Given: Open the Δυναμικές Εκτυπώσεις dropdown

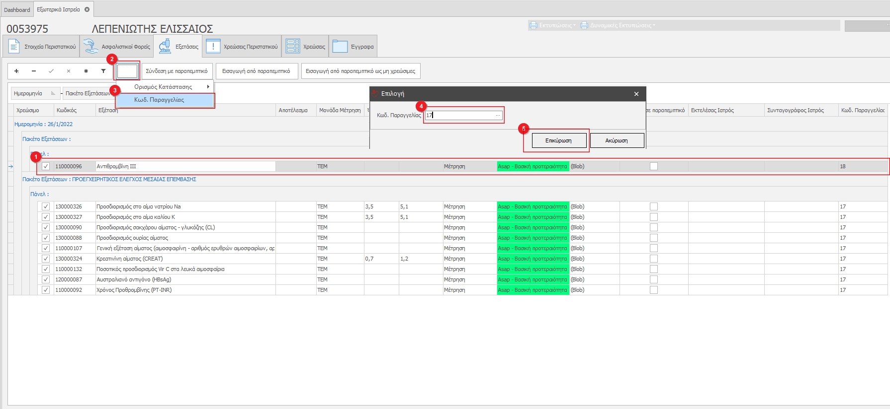Looking at the screenshot, I should [619, 25].
